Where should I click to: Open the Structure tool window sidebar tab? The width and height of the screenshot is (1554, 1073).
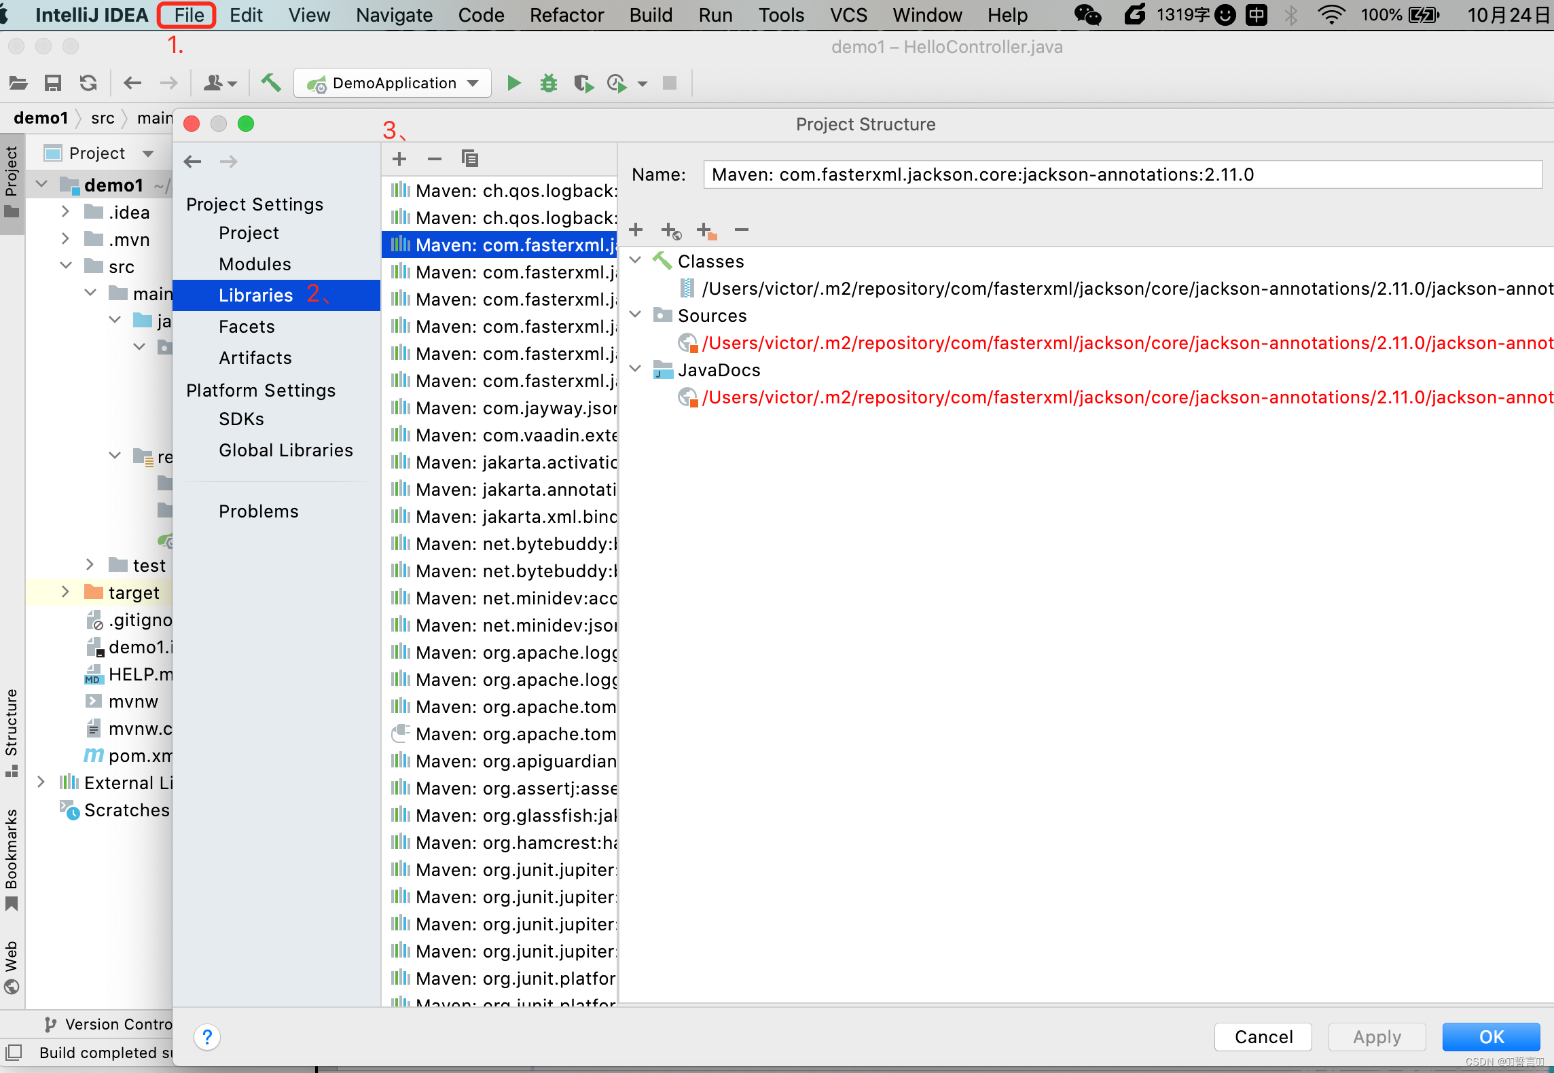click(12, 732)
